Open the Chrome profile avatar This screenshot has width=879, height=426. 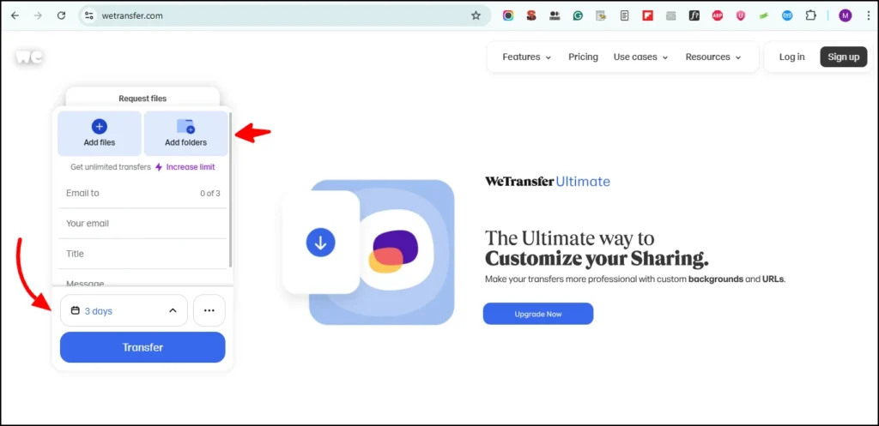(x=846, y=15)
